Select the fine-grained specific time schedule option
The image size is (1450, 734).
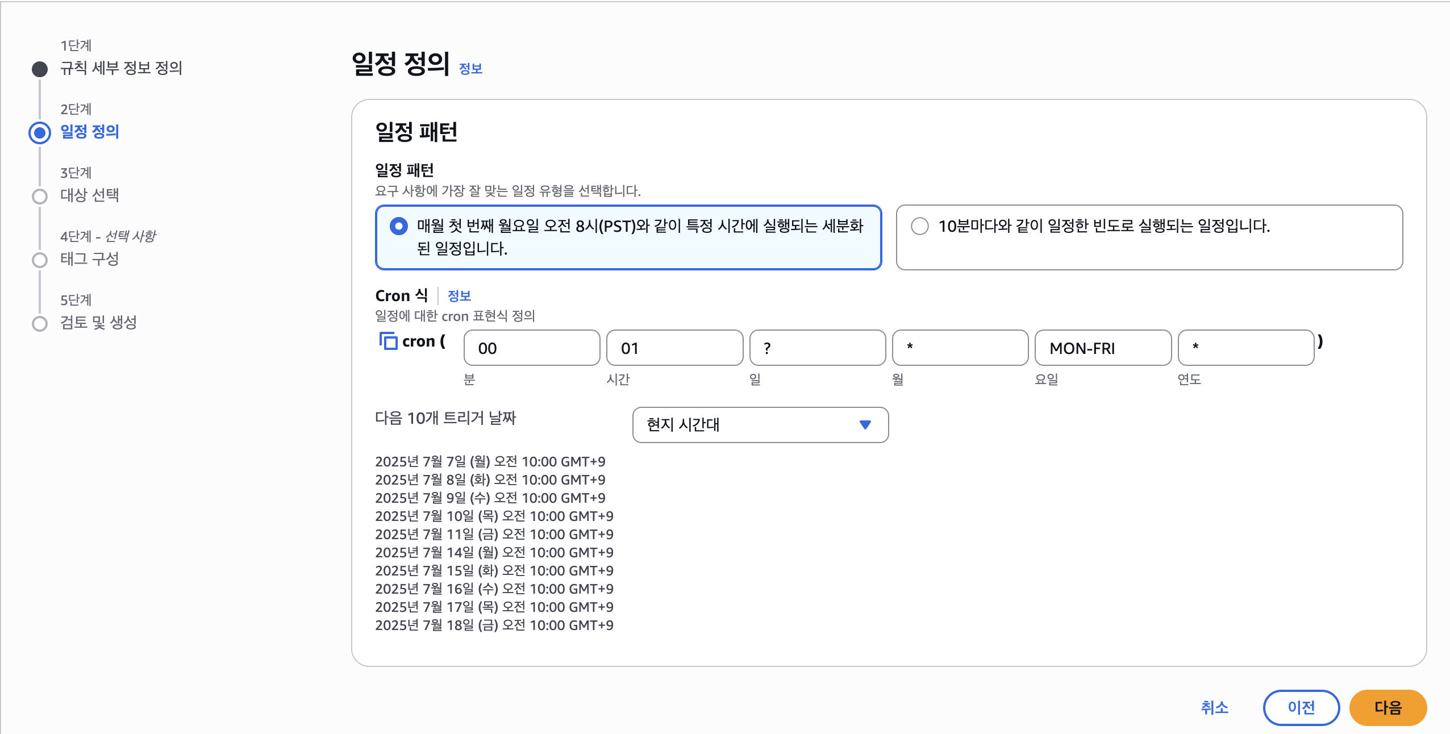[x=399, y=227]
